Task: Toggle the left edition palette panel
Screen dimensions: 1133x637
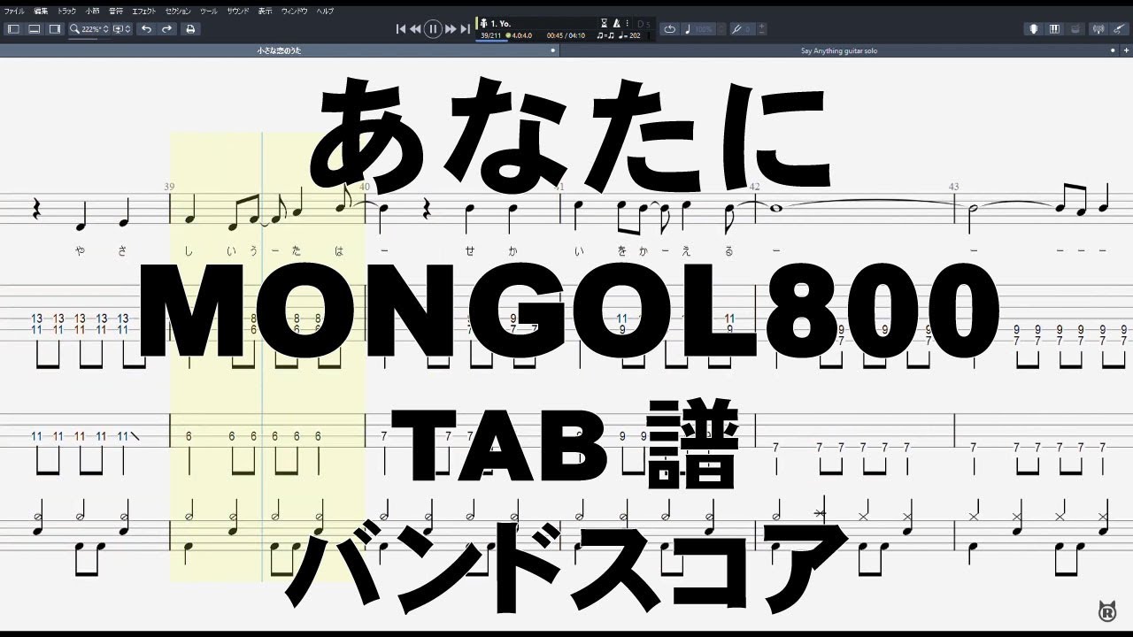Action: point(13,29)
